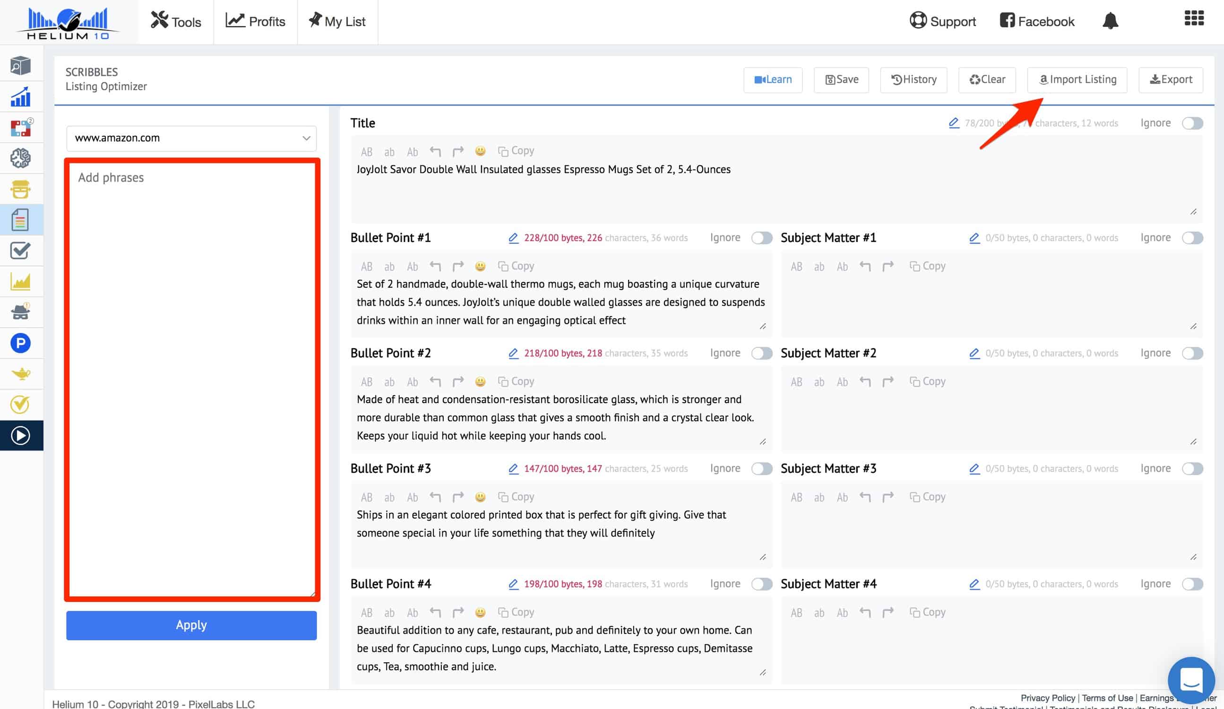Open the www.amazon.com marketplace dropdown

(191, 138)
